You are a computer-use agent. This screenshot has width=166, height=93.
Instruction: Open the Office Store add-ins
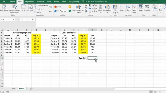[58, 7]
